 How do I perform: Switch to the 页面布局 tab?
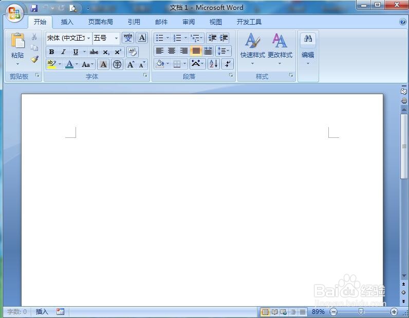[100, 22]
